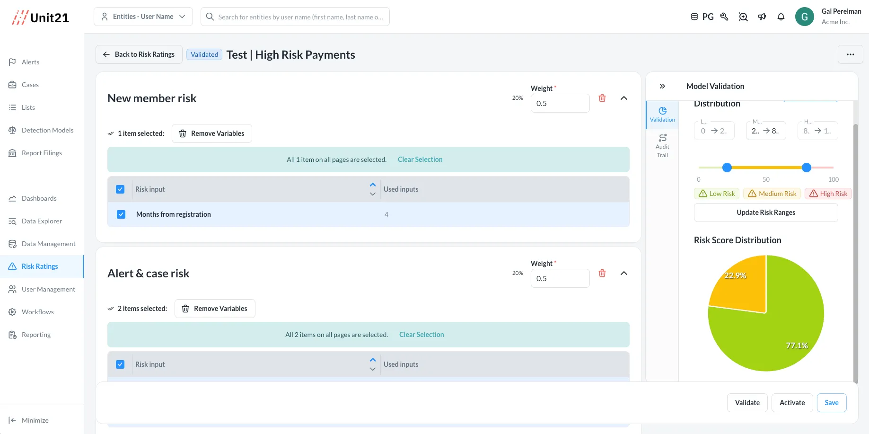This screenshot has width=869, height=434.
Task: Open Gal Perelman profile avatar
Action: tap(804, 17)
